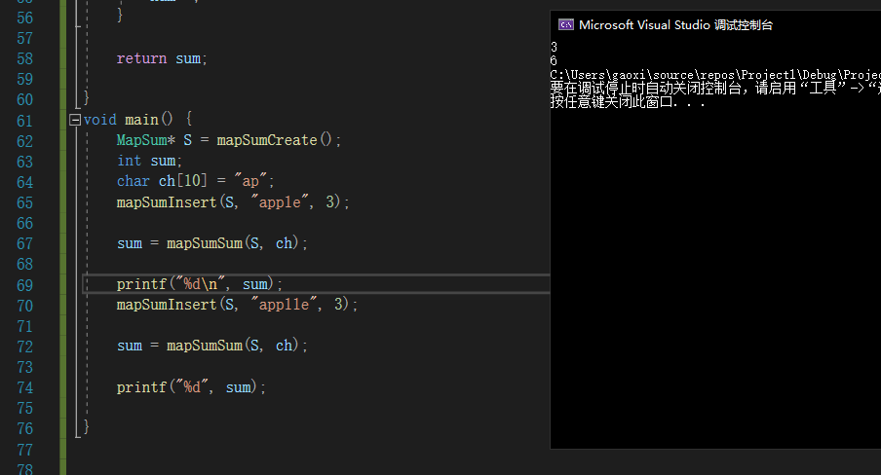Click line number 69
Screen dimensions: 881x475
point(24,285)
